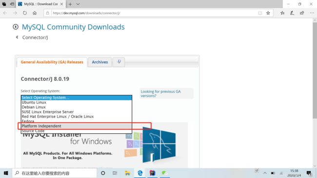Select Debian Linux option
This screenshot has width=317, height=178.
click(77, 107)
